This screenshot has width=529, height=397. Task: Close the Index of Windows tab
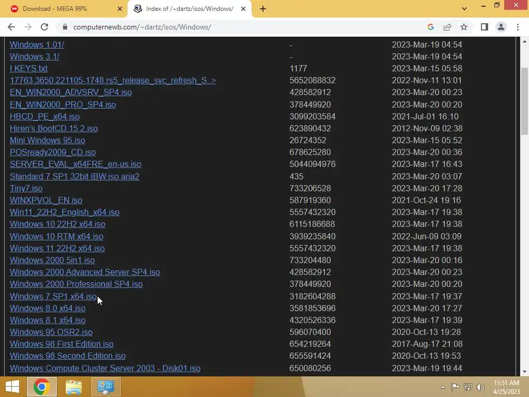(x=243, y=9)
